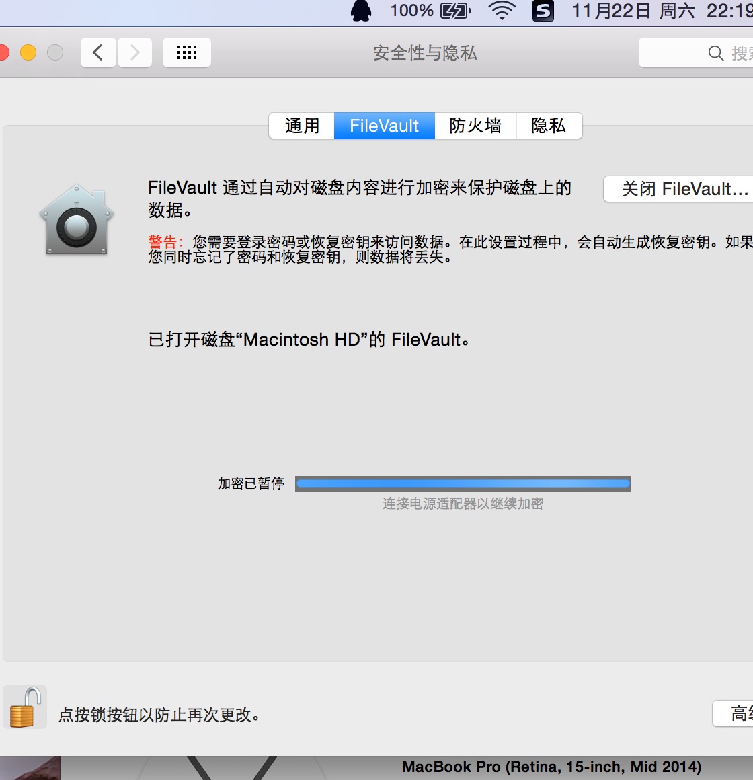Click the 高级 button at bottom right
Image resolution: width=753 pixels, height=780 pixels.
click(733, 713)
